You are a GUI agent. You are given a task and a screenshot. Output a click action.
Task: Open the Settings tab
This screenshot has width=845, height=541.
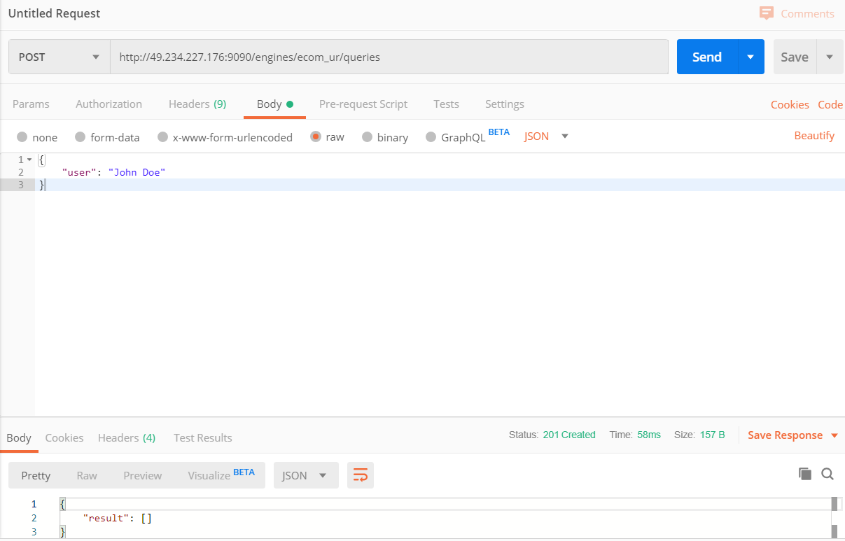point(505,104)
